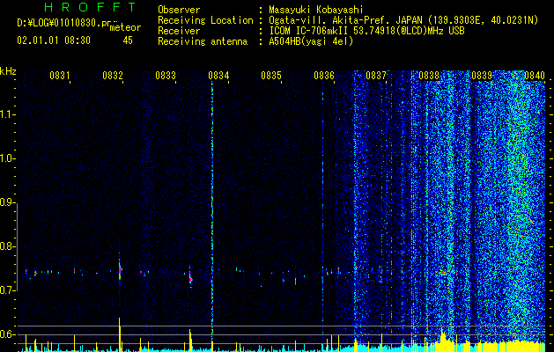Viewport: 554px width, 352px height.
Task: Click the 0834 time marker
Action: click(x=218, y=75)
